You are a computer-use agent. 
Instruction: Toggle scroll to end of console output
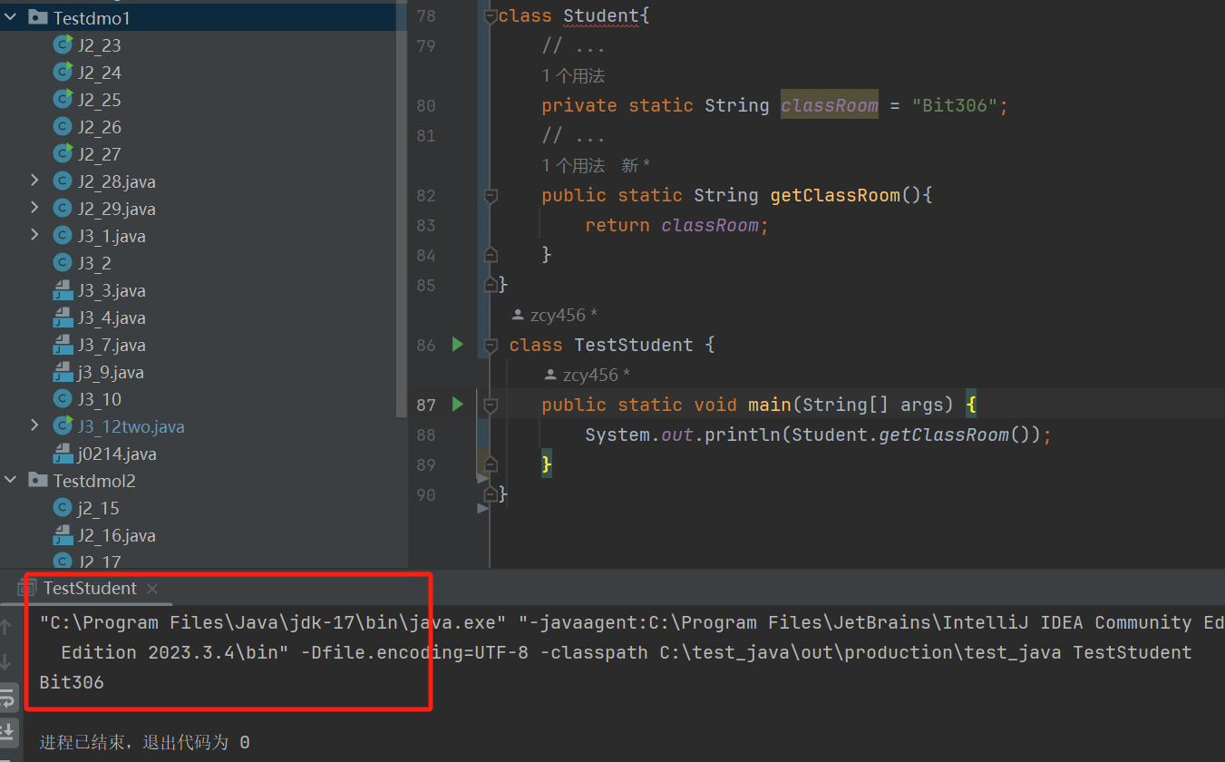click(7, 731)
